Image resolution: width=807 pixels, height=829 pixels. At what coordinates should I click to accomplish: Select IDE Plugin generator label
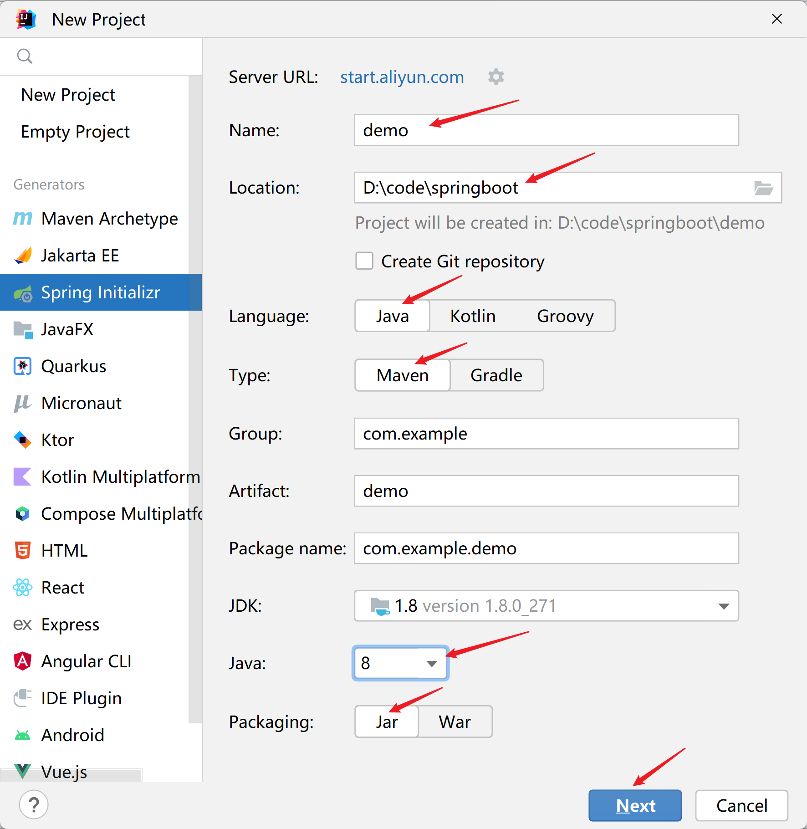82,698
